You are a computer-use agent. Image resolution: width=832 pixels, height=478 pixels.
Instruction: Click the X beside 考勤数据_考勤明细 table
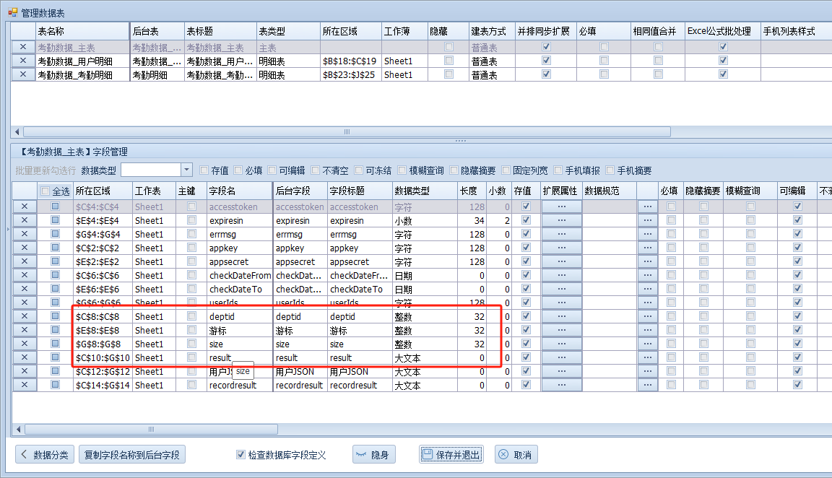(x=24, y=74)
